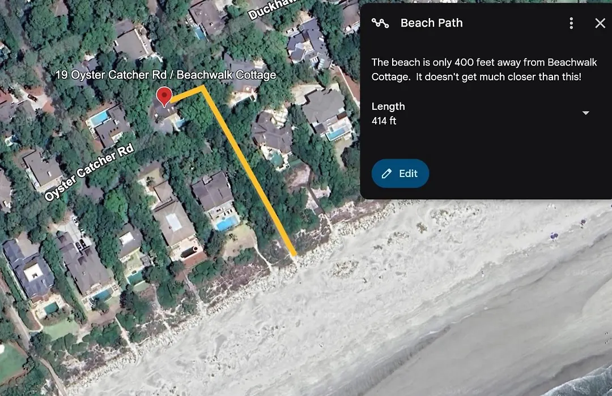Click the Beach Path title text
The height and width of the screenshot is (396, 612).
(x=431, y=23)
